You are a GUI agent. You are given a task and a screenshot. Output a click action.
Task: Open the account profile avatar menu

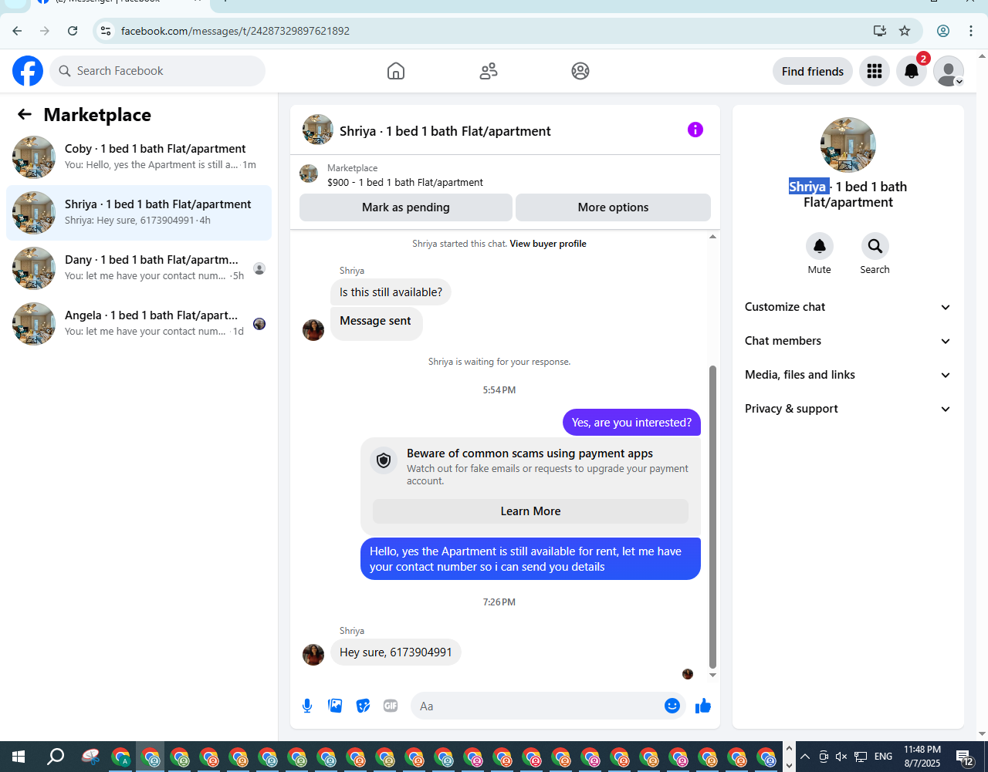(x=949, y=71)
